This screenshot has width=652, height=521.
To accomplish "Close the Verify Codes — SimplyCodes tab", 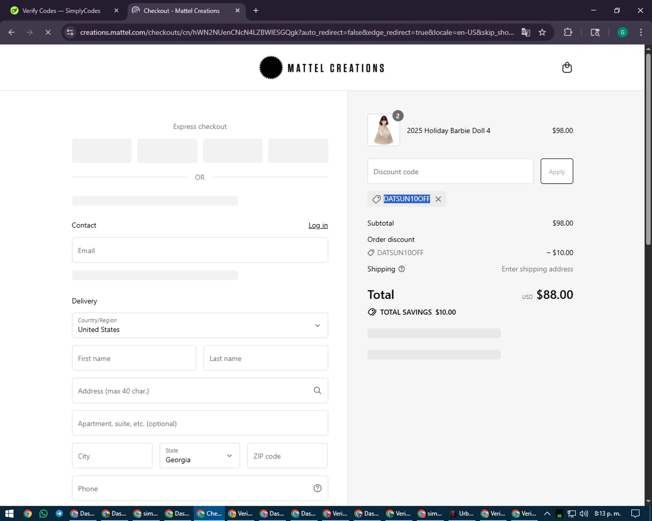I will tap(116, 10).
